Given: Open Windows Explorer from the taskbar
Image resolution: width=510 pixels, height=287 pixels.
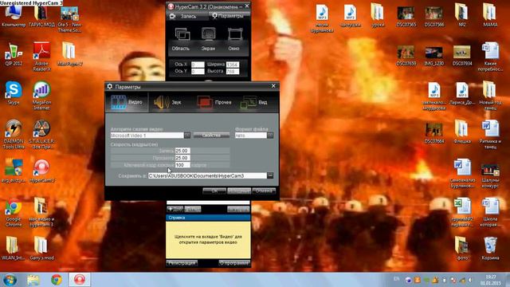Looking at the screenshot, I should (33, 280).
